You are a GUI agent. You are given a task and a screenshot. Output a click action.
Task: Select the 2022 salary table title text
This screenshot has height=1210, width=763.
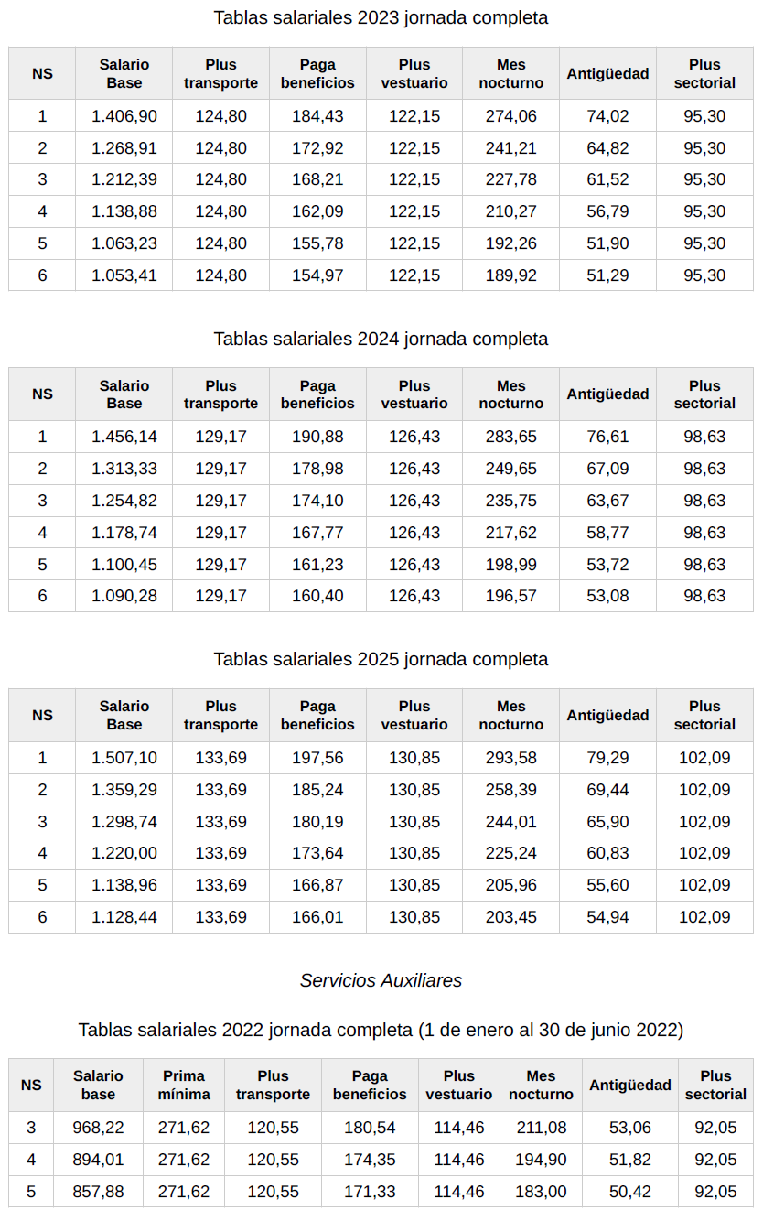pos(381,1030)
